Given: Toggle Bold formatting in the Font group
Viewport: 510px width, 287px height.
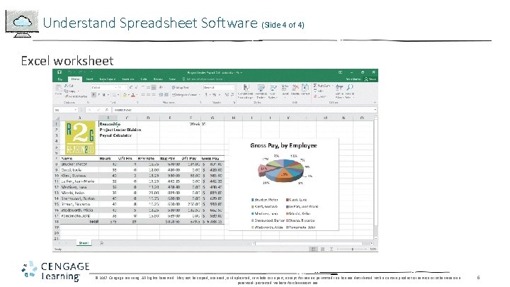Looking at the screenshot, I should coord(93,95).
